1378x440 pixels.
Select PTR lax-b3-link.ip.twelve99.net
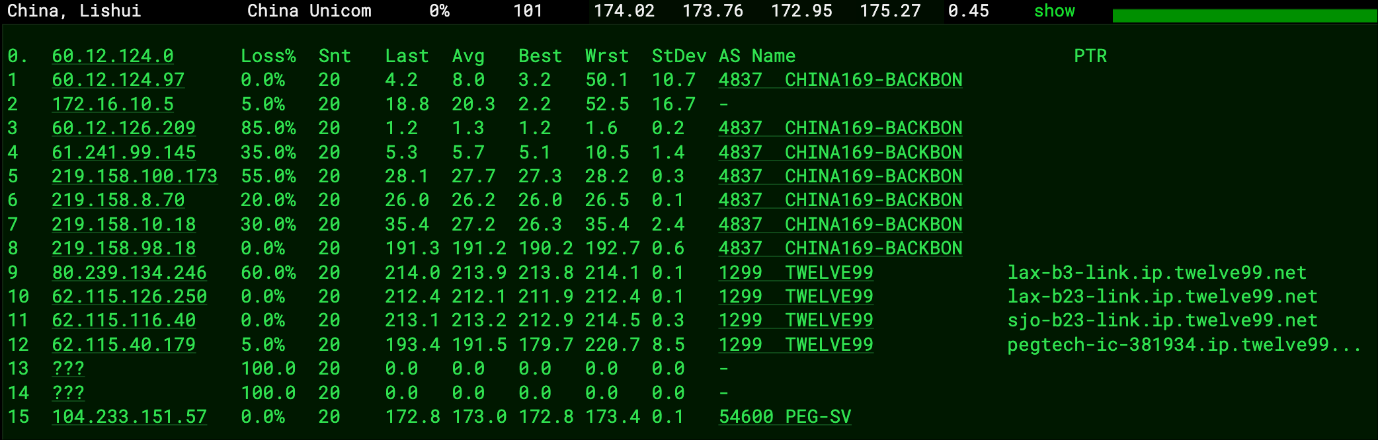pos(1157,273)
